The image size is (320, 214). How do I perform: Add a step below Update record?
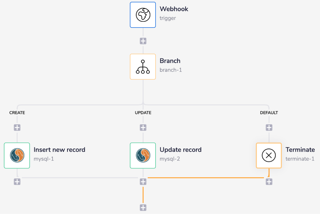tap(143, 181)
